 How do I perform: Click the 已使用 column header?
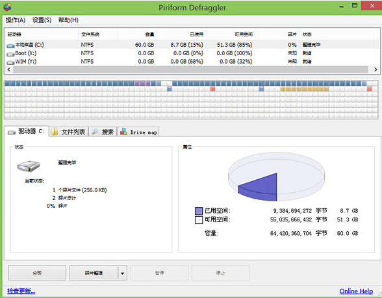tap(182, 34)
